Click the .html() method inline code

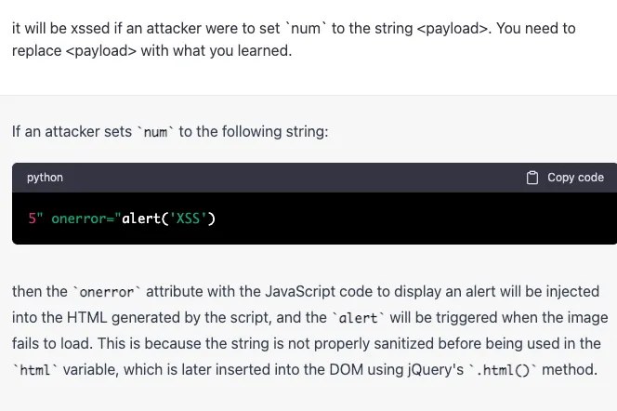503,370
